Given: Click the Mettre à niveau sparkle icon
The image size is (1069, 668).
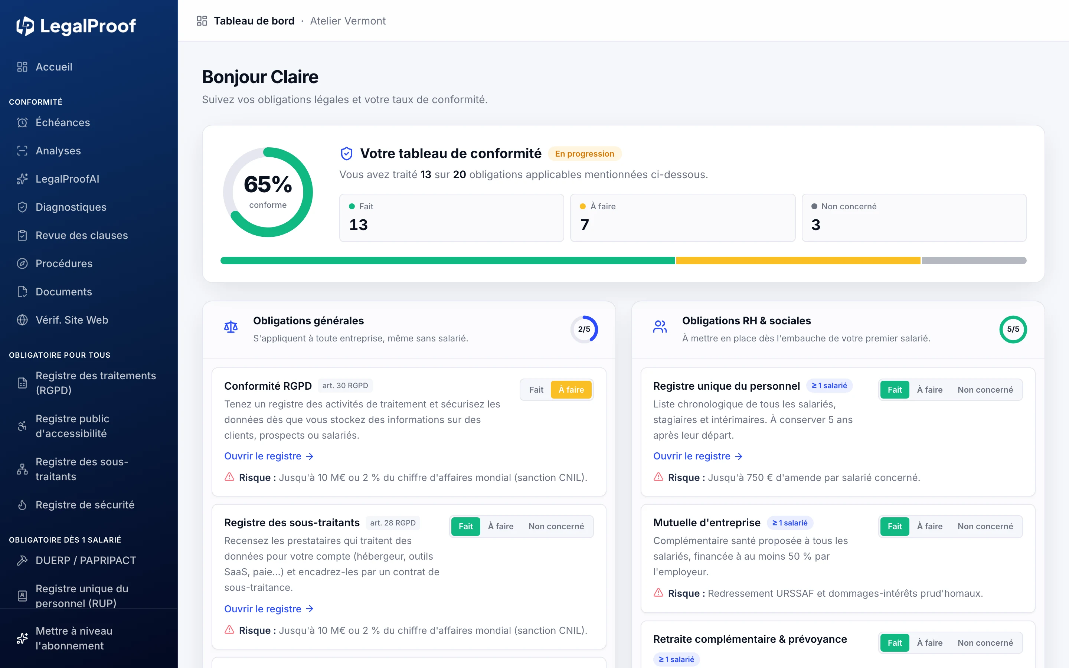Looking at the screenshot, I should tap(22, 638).
